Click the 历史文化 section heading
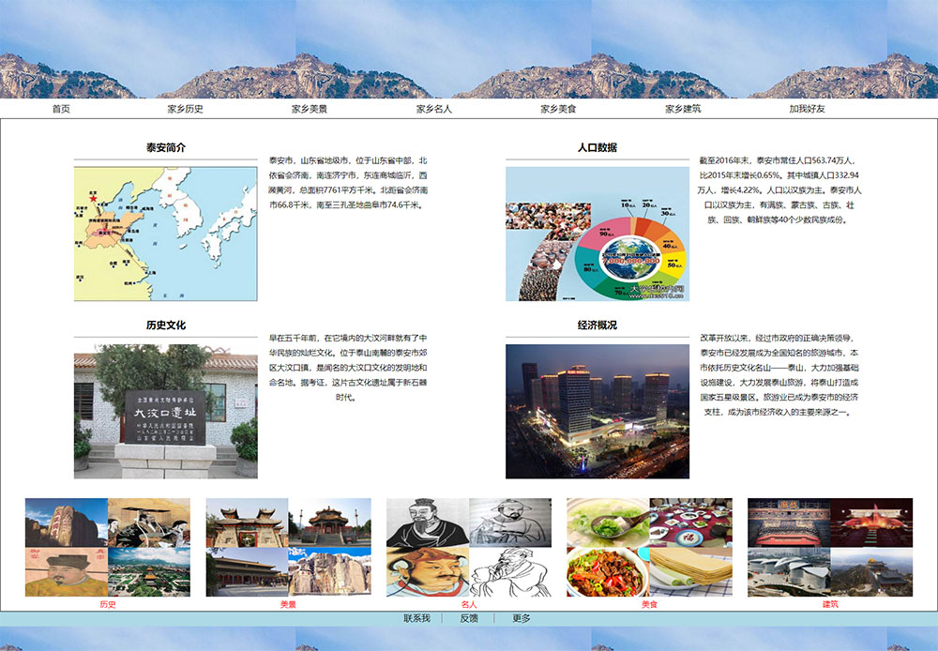Screen dimensions: 938x651 click(x=166, y=325)
